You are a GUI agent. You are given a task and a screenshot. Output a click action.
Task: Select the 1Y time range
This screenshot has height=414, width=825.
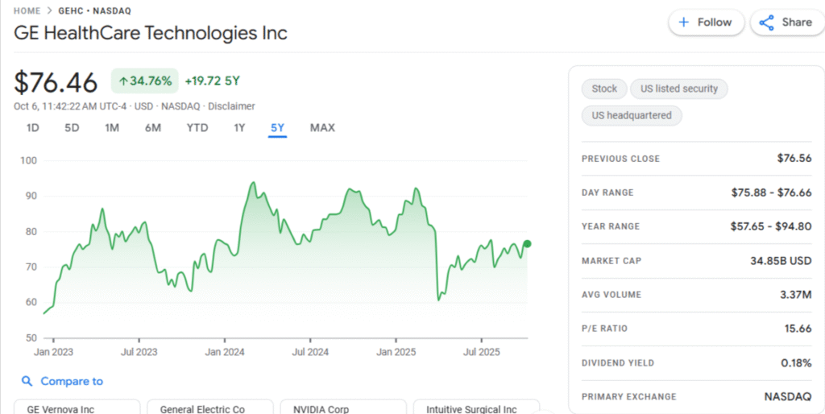click(239, 127)
